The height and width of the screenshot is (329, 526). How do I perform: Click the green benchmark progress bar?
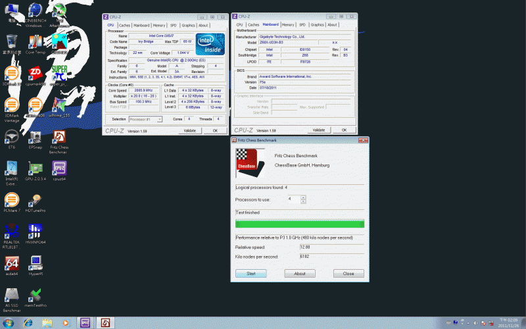click(x=300, y=224)
